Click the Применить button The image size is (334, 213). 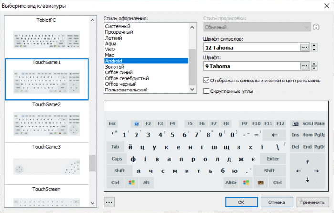click(x=313, y=202)
